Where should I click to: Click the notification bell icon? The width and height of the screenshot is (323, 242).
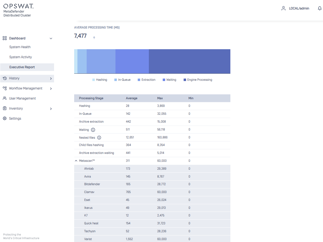pyautogui.click(x=319, y=8)
